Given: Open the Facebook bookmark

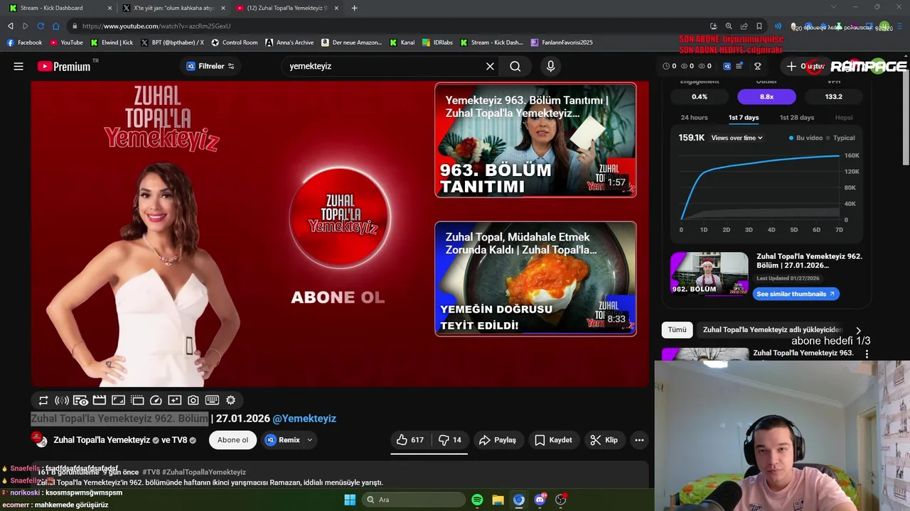Looking at the screenshot, I should [x=25, y=43].
